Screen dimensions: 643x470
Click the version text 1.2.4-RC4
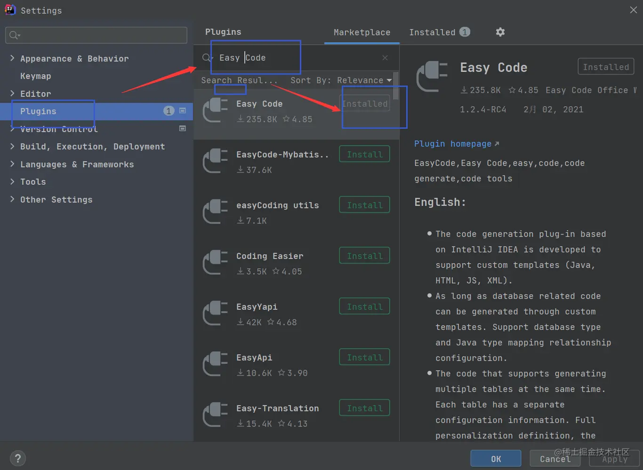[x=483, y=110]
